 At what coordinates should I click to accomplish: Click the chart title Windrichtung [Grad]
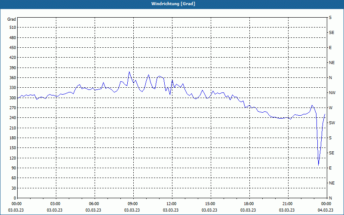coord(173,4)
